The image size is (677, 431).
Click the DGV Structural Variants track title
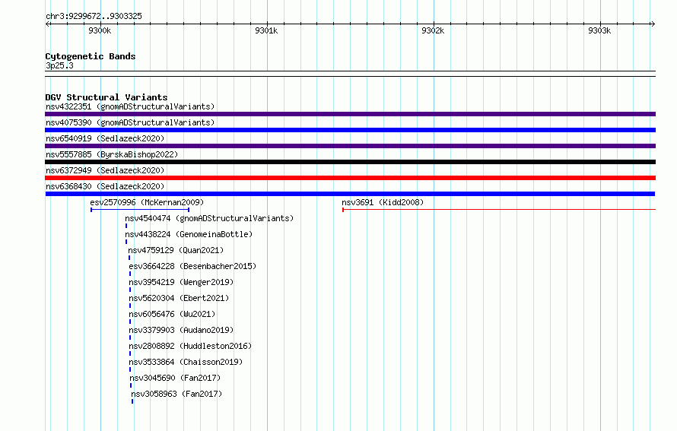pyautogui.click(x=106, y=97)
